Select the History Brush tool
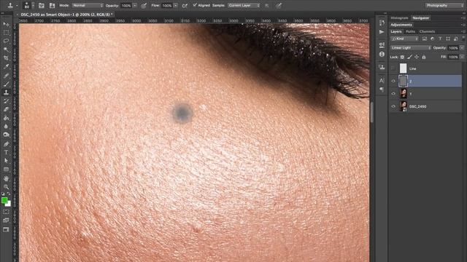The image size is (467, 262). pos(6,101)
